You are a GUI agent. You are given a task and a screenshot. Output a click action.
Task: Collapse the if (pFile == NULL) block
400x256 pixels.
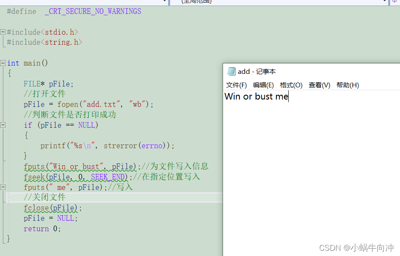(3, 125)
